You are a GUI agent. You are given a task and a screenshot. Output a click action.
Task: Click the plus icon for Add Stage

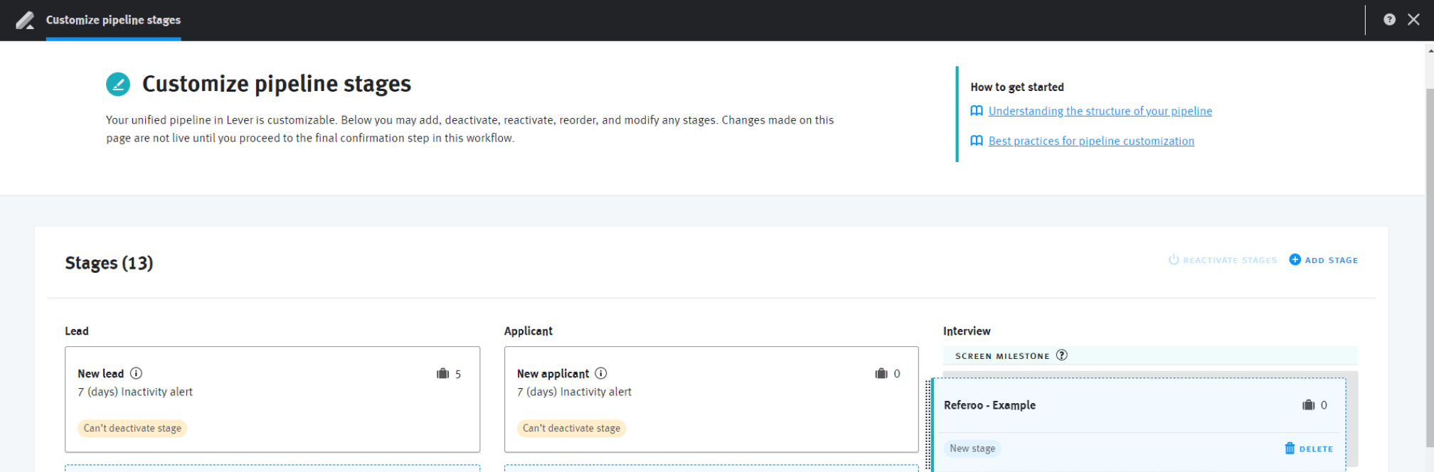tap(1295, 260)
